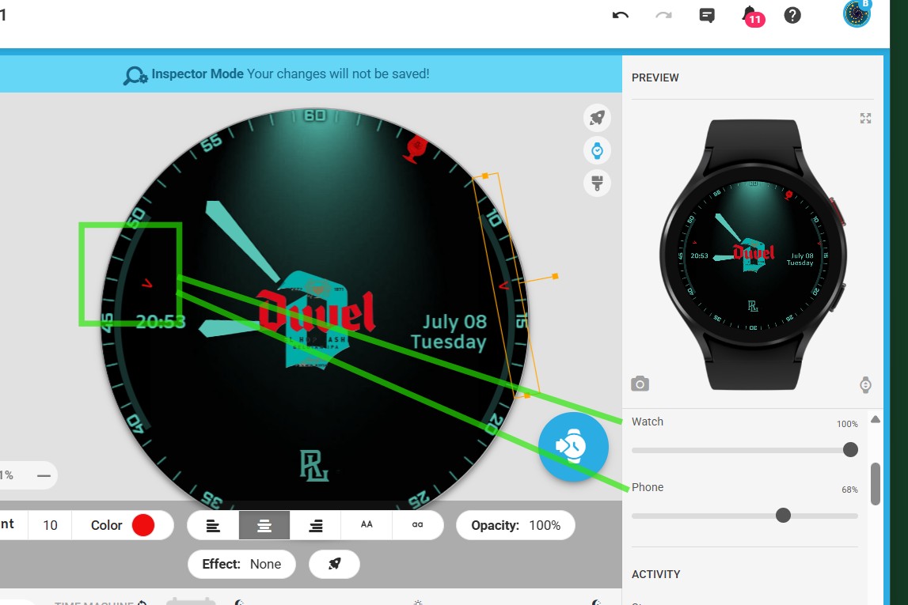Collapse panel with the up triangle arrow
Viewport: 908px width, 605px height.
(876, 419)
